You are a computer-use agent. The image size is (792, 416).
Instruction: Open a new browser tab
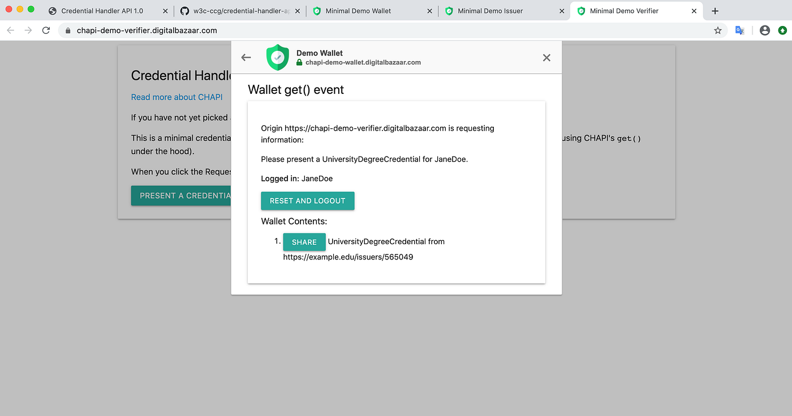click(x=715, y=11)
